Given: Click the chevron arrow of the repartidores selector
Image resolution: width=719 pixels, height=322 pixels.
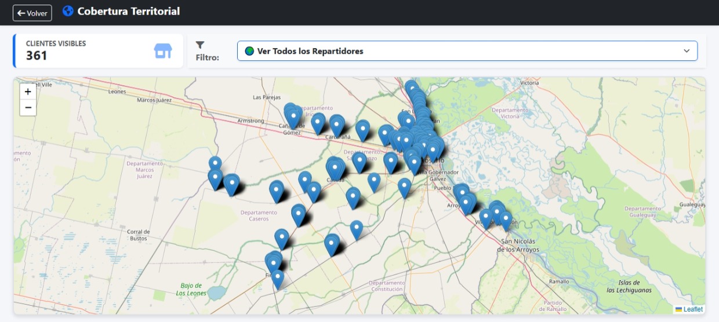Looking at the screenshot, I should (x=687, y=51).
